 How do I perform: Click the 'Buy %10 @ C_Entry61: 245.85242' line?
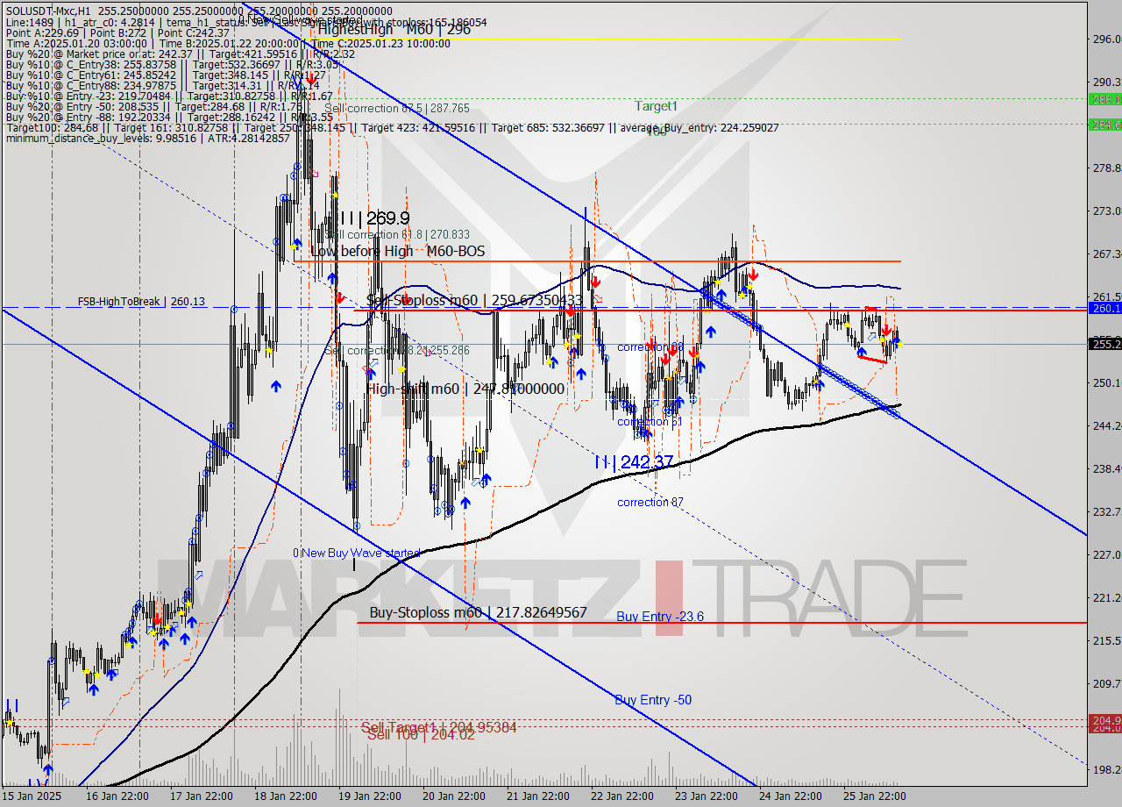(x=166, y=75)
